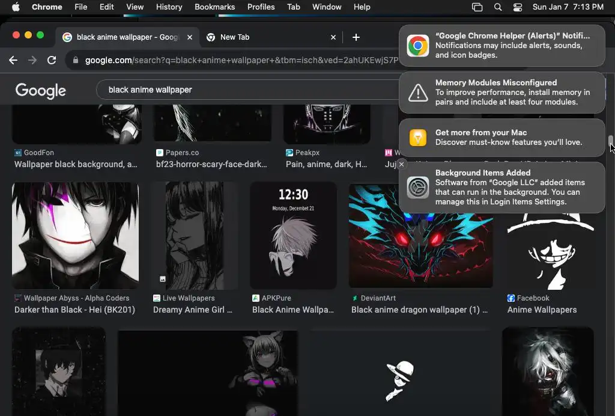
Task: Open Wallpaper Abyss - Alpha Coders link
Action: (x=72, y=298)
